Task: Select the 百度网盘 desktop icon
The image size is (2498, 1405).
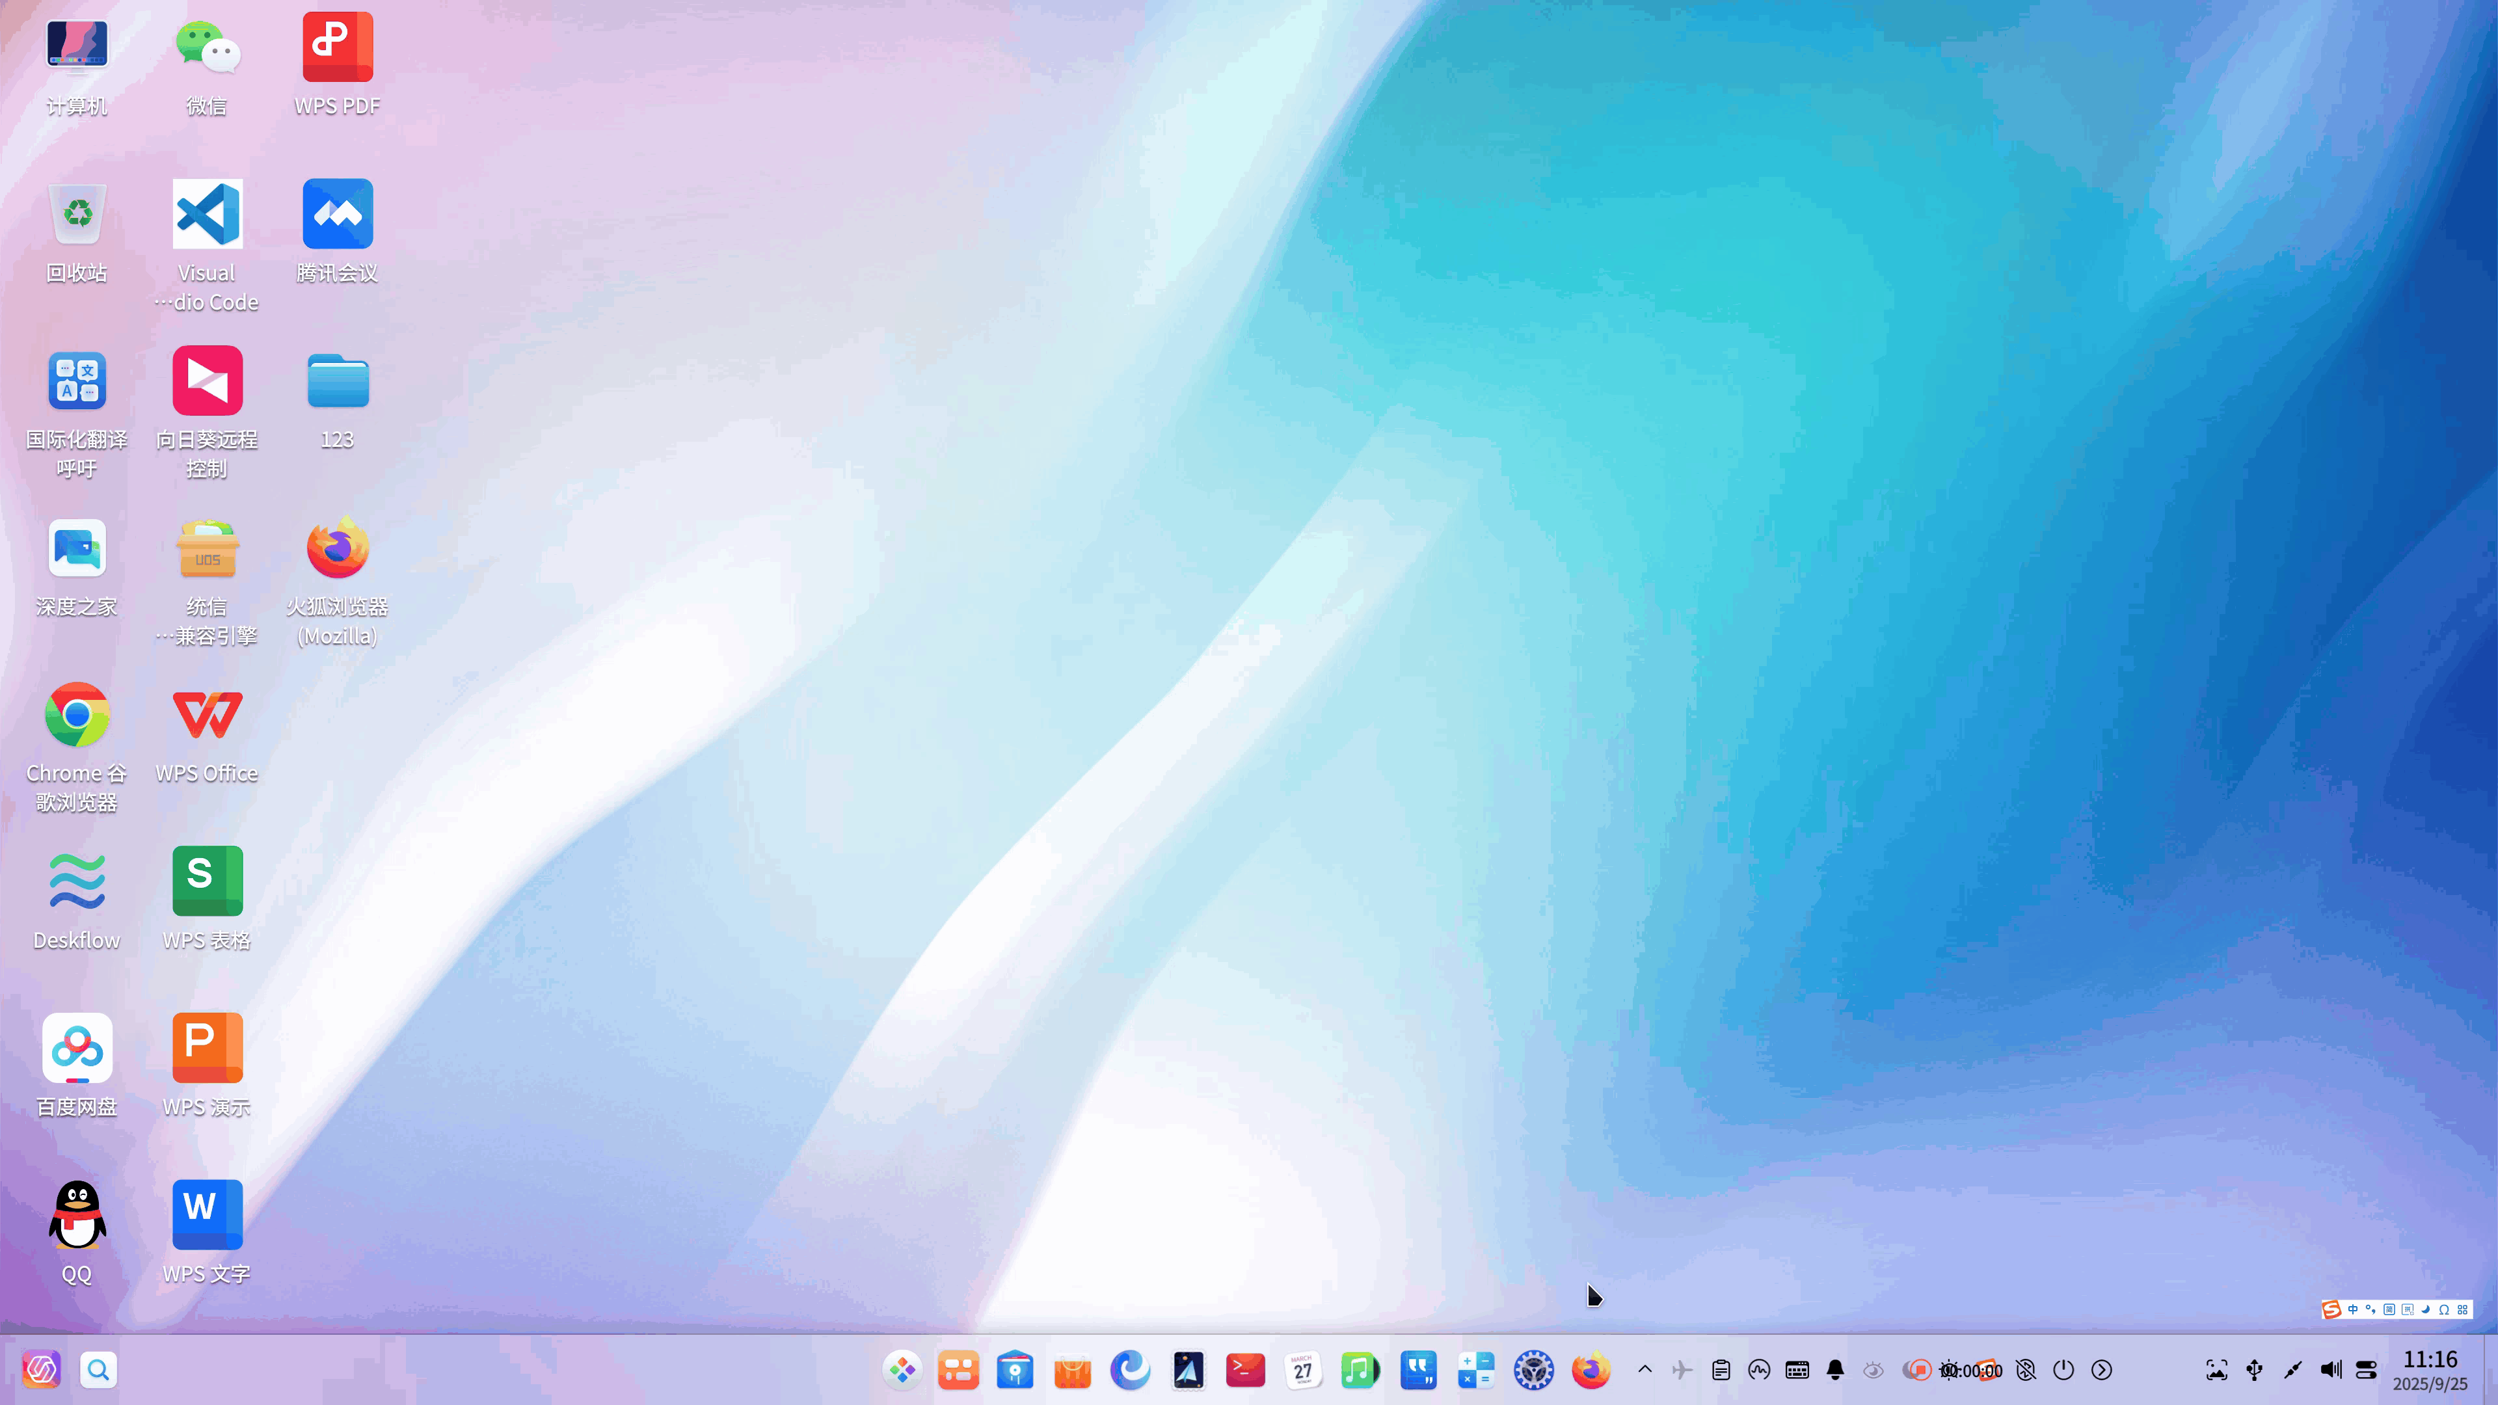Action: [77, 1048]
